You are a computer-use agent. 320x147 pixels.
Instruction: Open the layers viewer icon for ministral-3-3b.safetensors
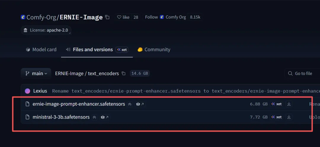[105, 117]
